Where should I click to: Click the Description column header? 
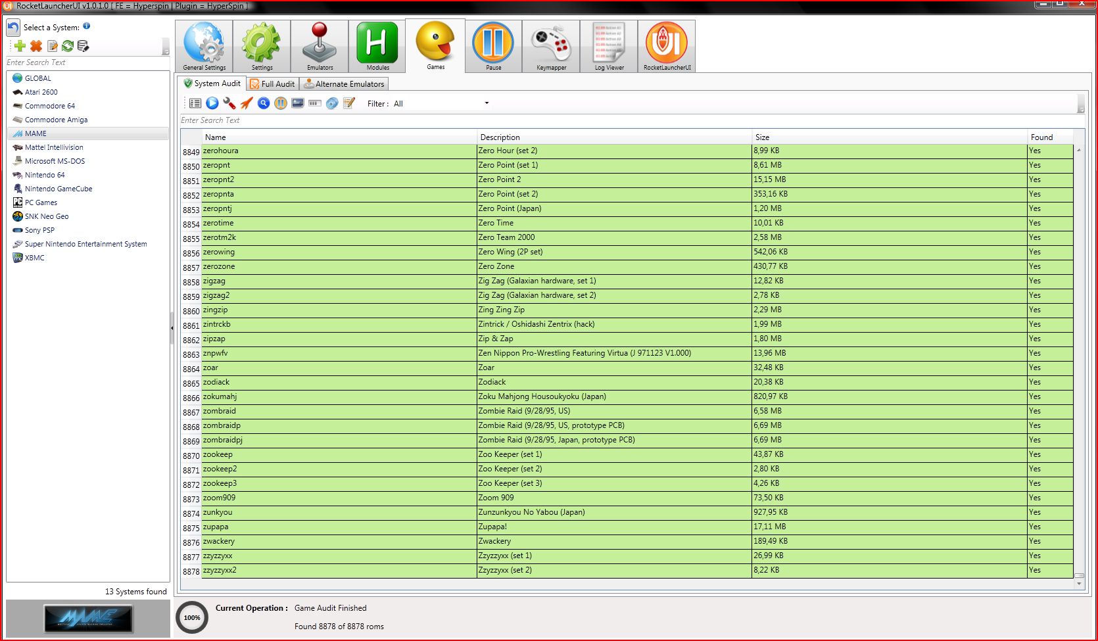coord(500,137)
